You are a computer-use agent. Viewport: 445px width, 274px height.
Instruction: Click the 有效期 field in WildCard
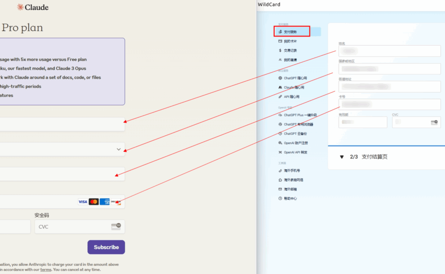363,122
